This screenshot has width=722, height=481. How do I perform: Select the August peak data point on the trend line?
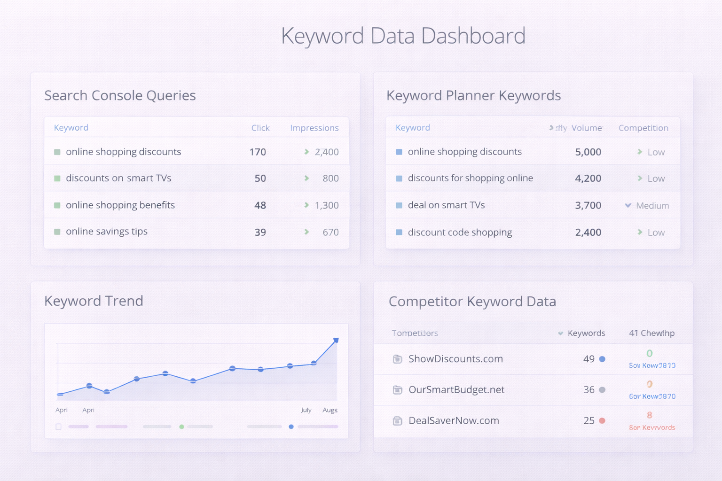[x=336, y=340]
